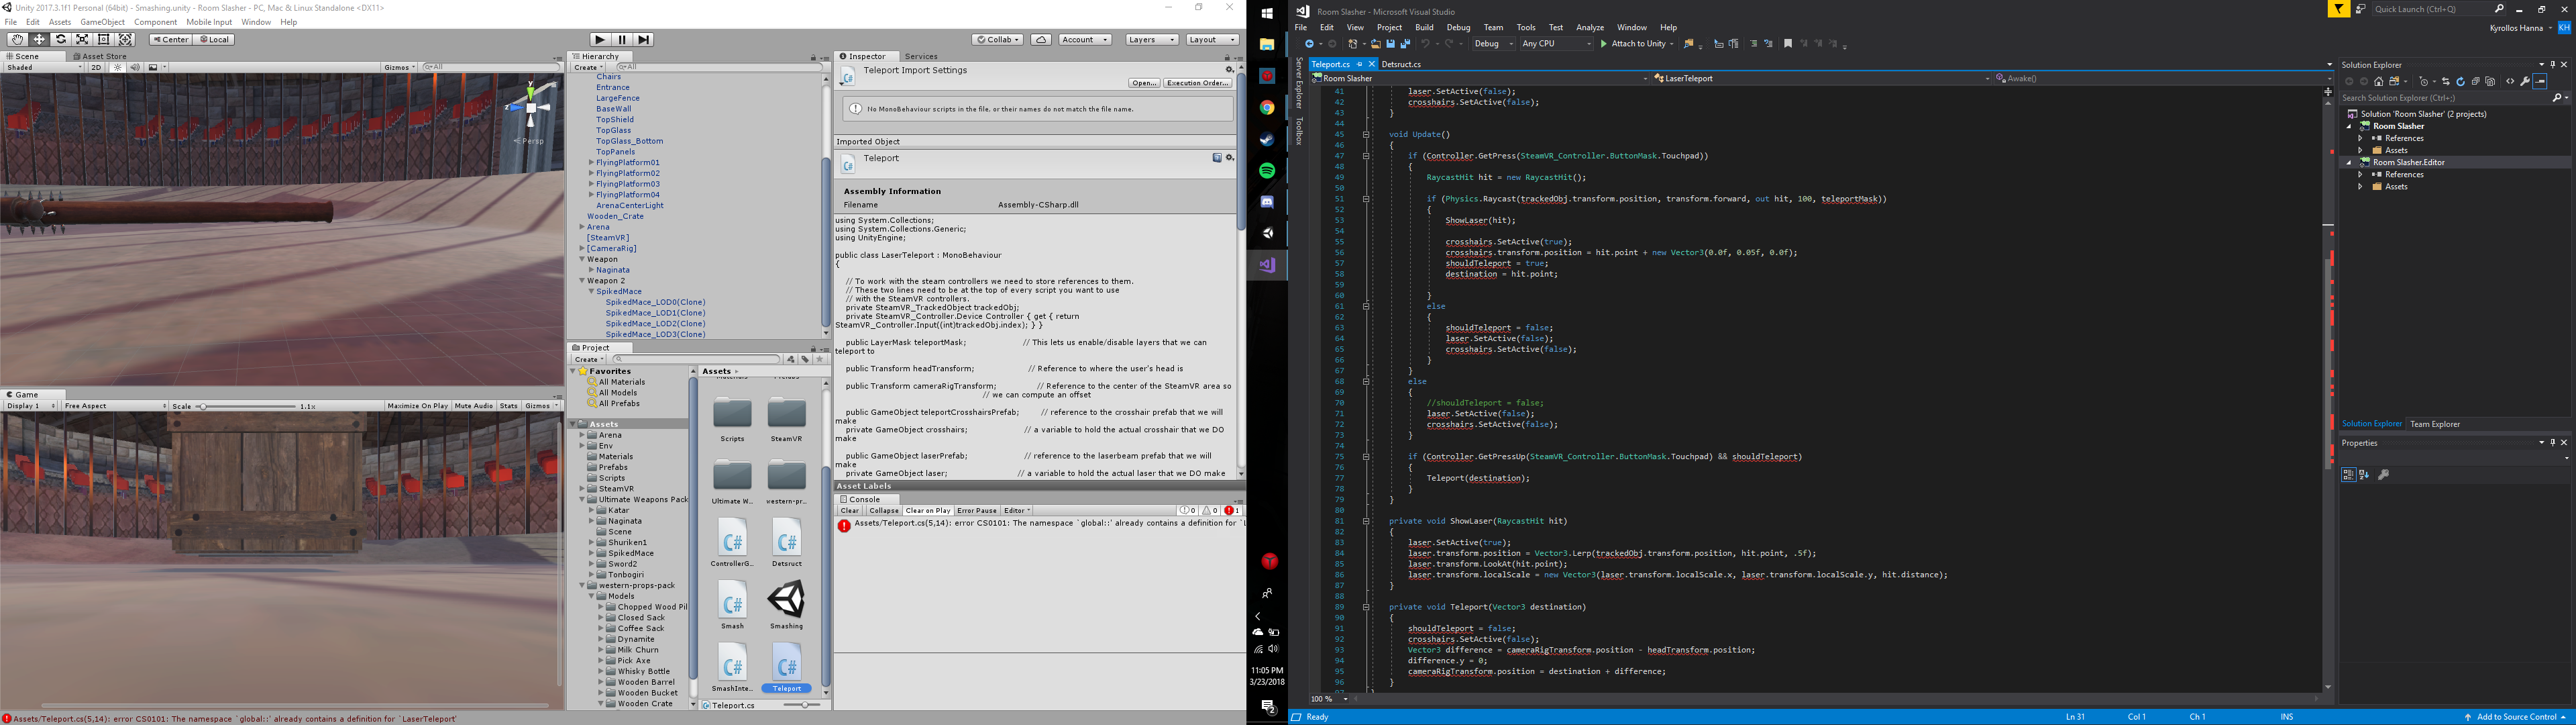2576x725 pixels.
Task: Open Debug configuration dropdown in Visual Studio
Action: 1494,44
